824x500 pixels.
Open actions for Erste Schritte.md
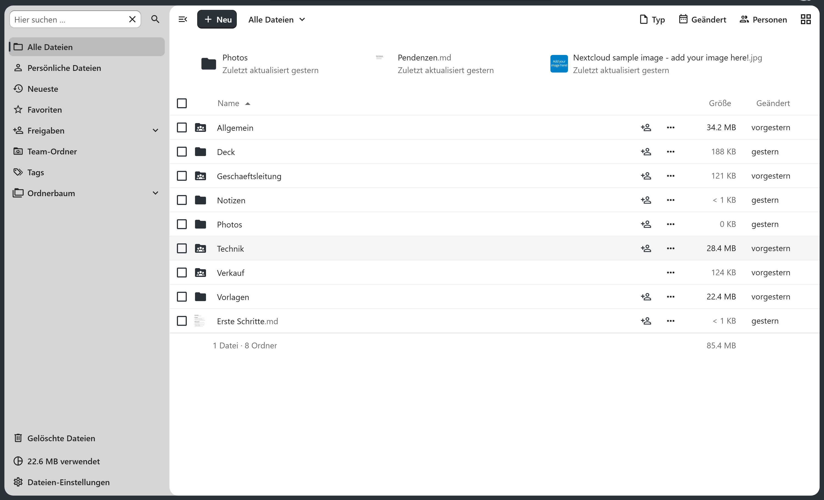[670, 321]
